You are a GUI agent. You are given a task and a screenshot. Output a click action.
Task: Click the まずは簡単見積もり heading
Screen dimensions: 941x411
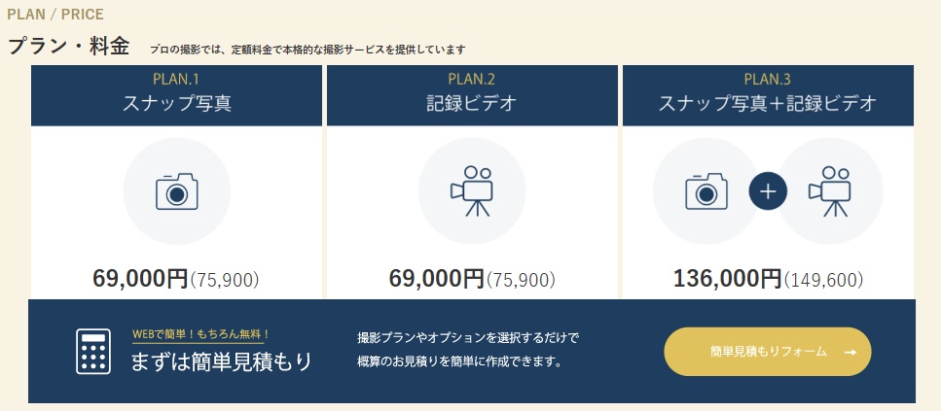[222, 361]
